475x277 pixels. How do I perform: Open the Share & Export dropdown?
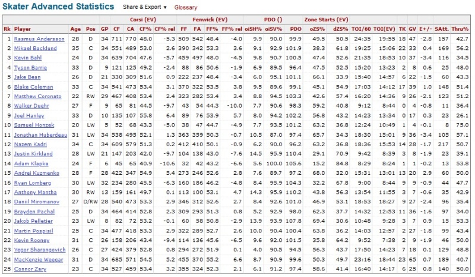click(144, 7)
